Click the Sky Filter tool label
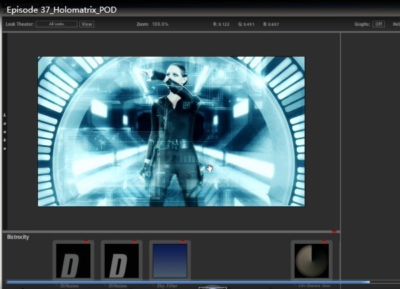 point(167,286)
